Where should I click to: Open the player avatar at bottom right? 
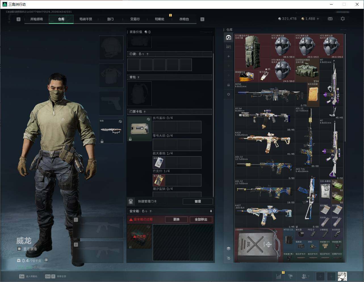click(x=342, y=276)
